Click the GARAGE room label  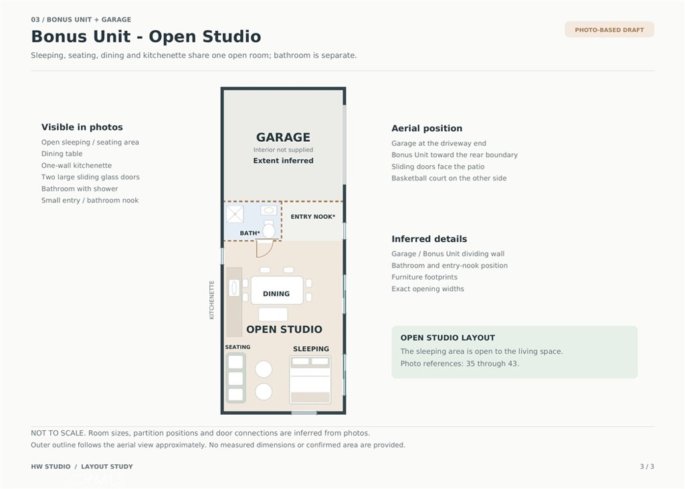(x=283, y=137)
